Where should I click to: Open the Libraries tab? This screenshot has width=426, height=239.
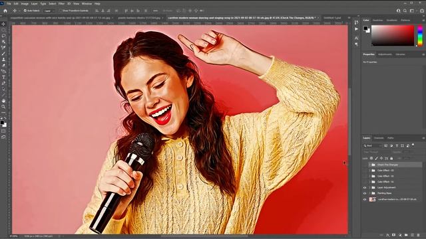pos(400,54)
